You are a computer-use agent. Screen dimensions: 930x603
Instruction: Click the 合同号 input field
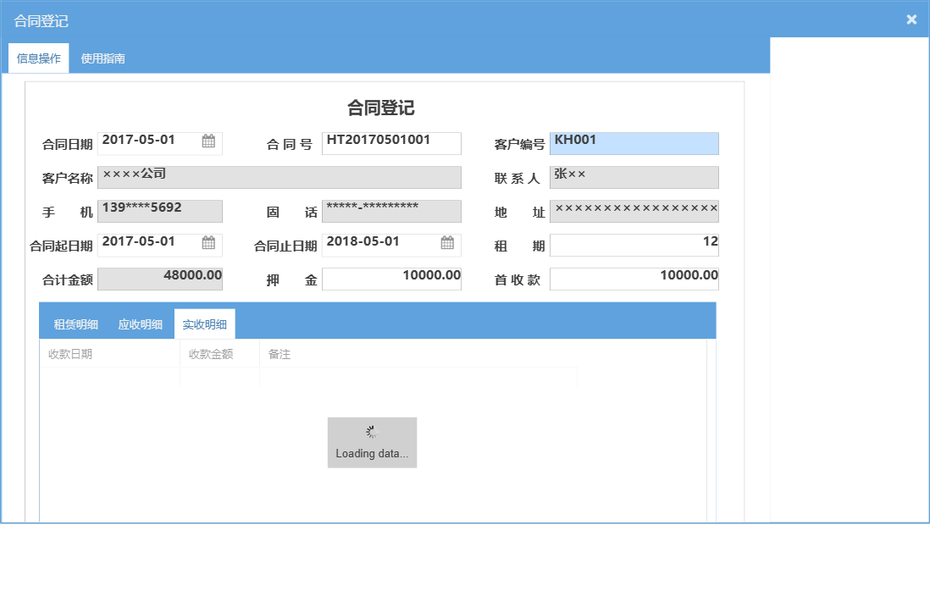click(391, 143)
